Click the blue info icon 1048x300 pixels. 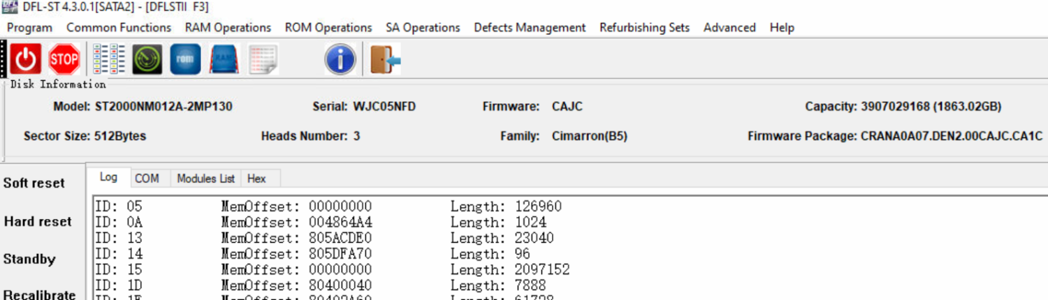tap(340, 59)
